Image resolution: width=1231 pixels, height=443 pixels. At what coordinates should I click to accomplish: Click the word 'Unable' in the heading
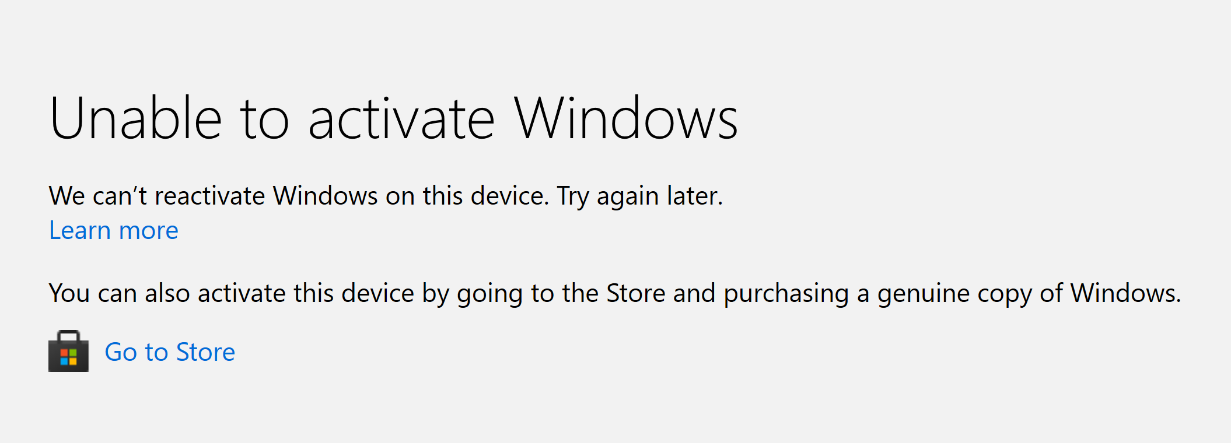(x=136, y=119)
